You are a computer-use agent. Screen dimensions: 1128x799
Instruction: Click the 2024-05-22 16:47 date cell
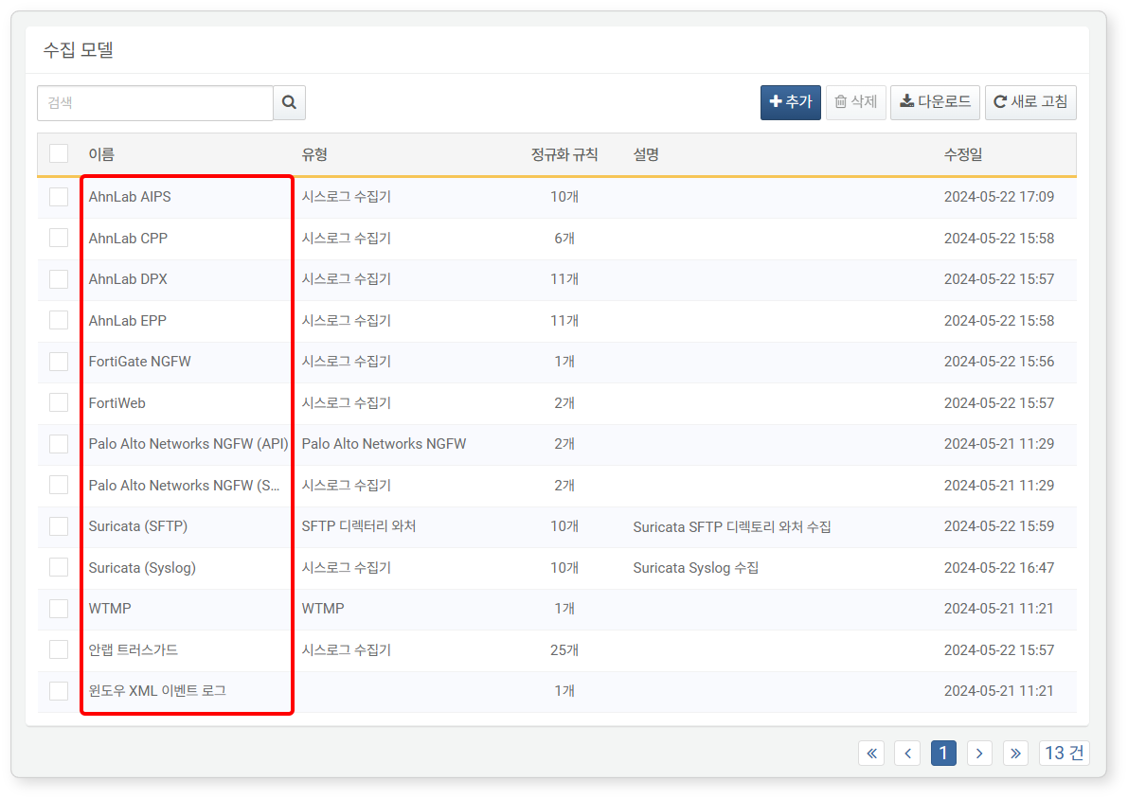click(998, 567)
